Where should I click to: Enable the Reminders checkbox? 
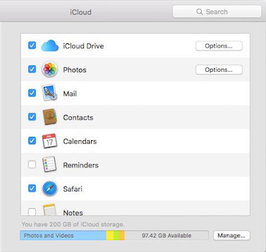click(x=32, y=164)
